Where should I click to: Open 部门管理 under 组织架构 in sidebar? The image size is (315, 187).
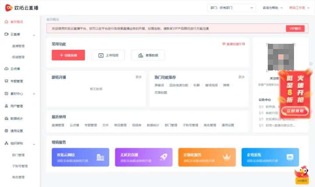click(x=18, y=155)
